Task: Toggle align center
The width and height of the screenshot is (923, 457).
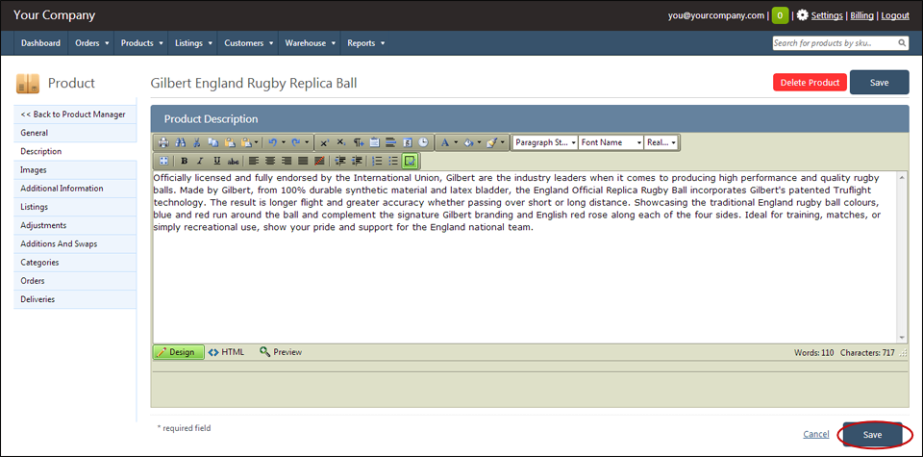Action: coord(269,161)
